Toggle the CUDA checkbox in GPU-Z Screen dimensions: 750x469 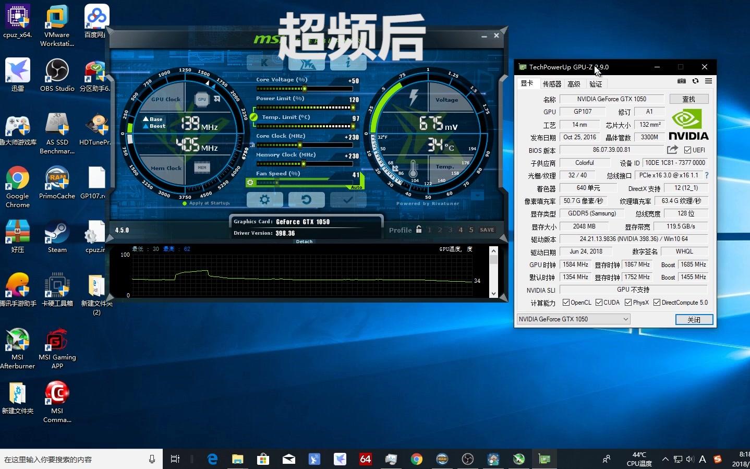click(x=599, y=302)
